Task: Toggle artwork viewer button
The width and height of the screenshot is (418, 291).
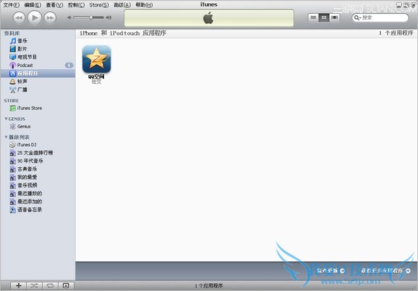Action: tap(66, 286)
